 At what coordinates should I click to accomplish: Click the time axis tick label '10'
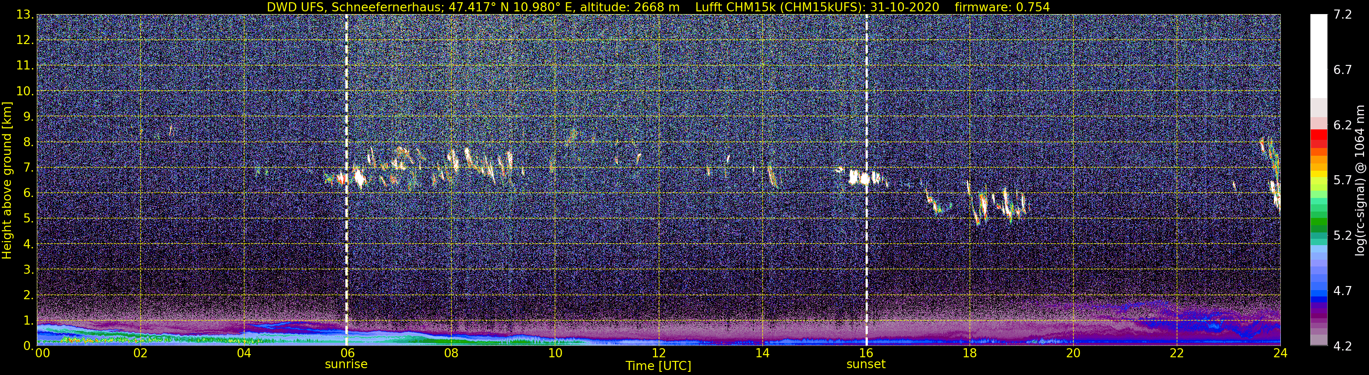(555, 354)
